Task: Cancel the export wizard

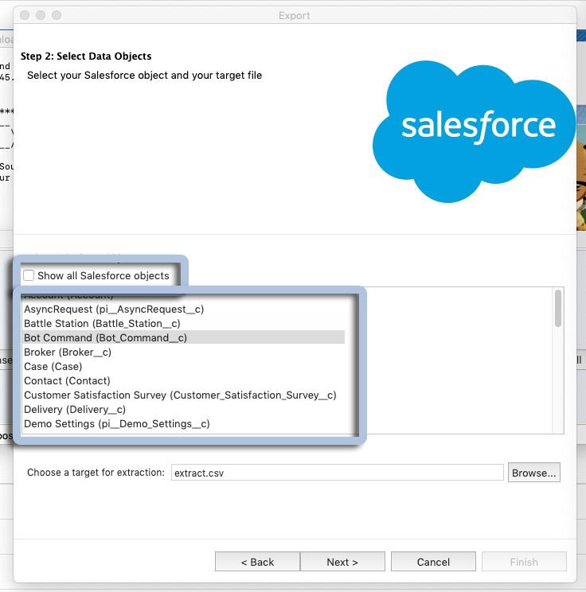Action: click(x=433, y=562)
